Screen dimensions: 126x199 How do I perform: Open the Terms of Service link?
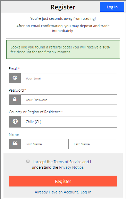coord(67,162)
